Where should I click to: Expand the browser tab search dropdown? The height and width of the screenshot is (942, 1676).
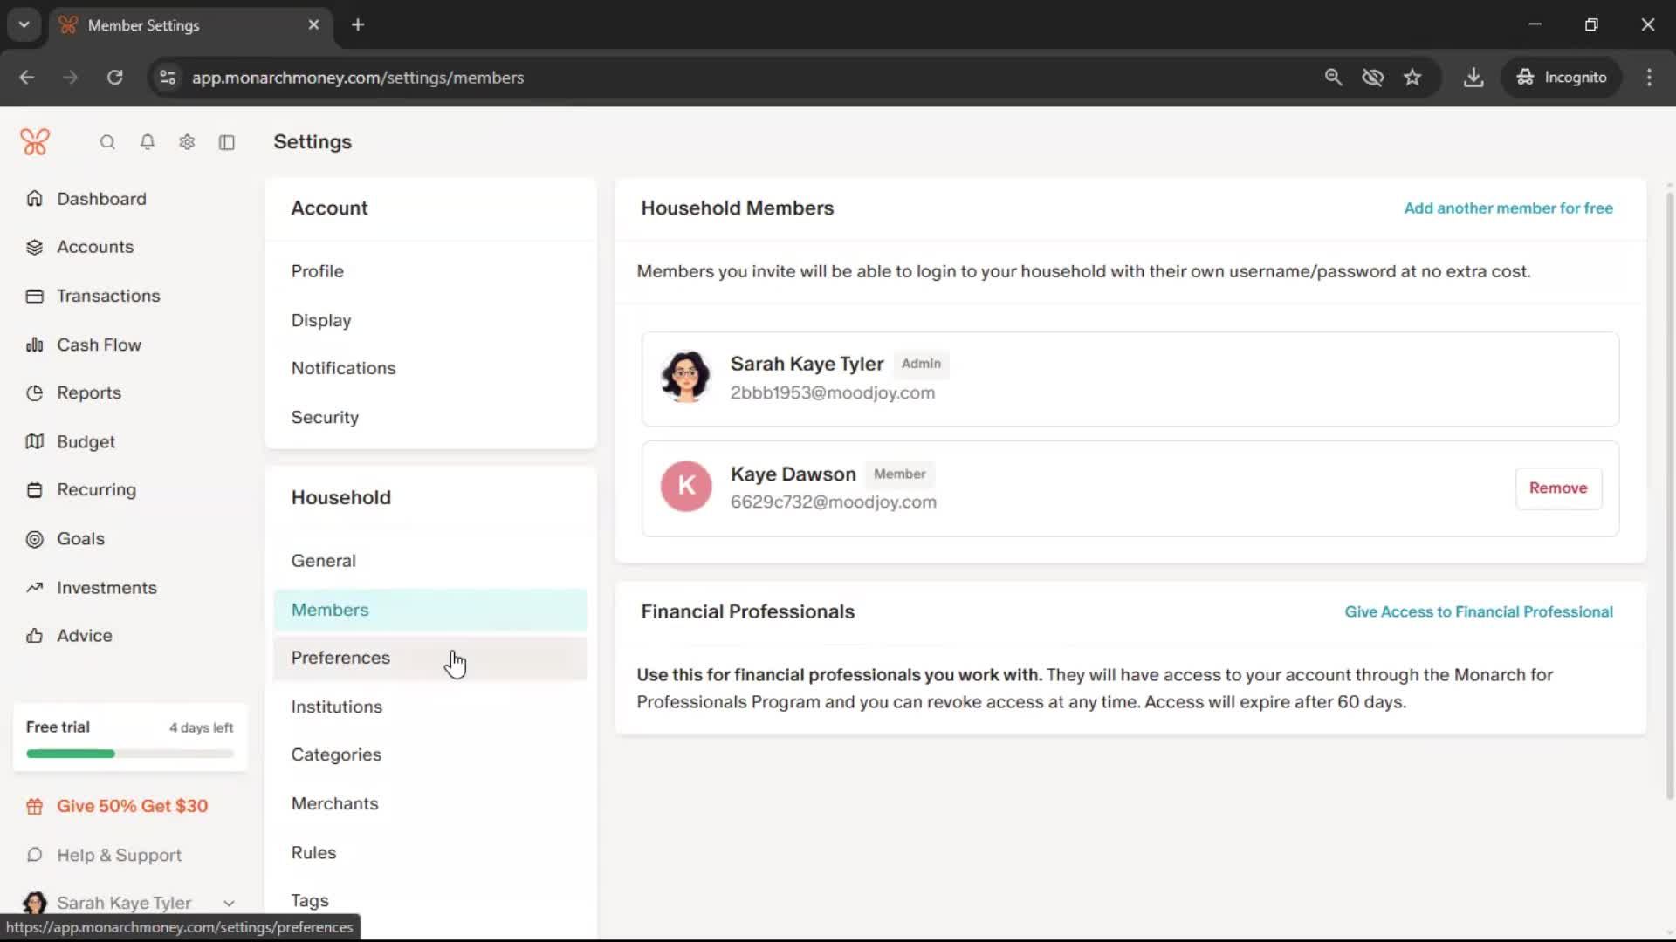24,24
